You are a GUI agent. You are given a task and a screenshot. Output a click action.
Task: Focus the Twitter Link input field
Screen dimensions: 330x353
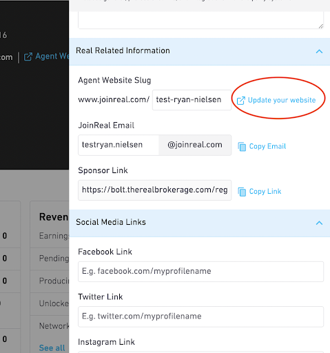[200, 316]
